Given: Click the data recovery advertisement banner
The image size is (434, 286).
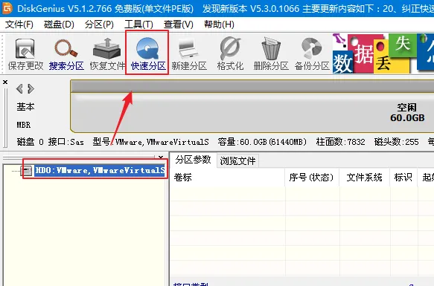Looking at the screenshot, I should click(x=383, y=53).
